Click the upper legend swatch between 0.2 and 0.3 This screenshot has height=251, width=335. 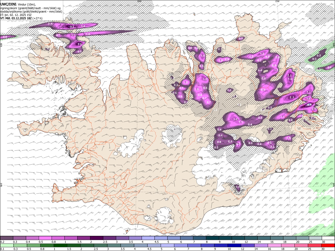coord(7,238)
